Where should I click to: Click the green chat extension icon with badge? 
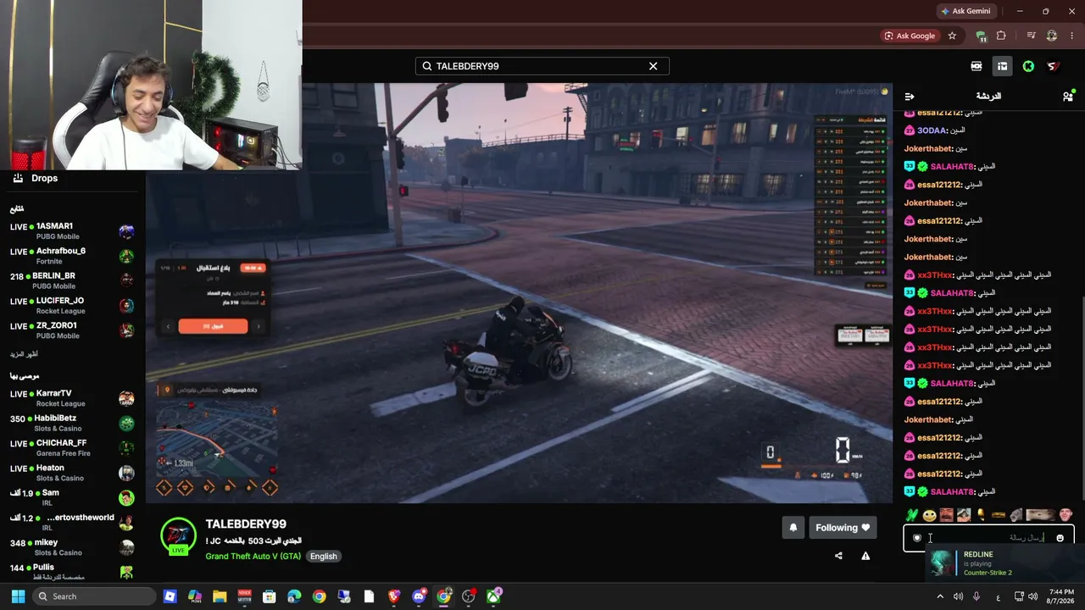(981, 36)
